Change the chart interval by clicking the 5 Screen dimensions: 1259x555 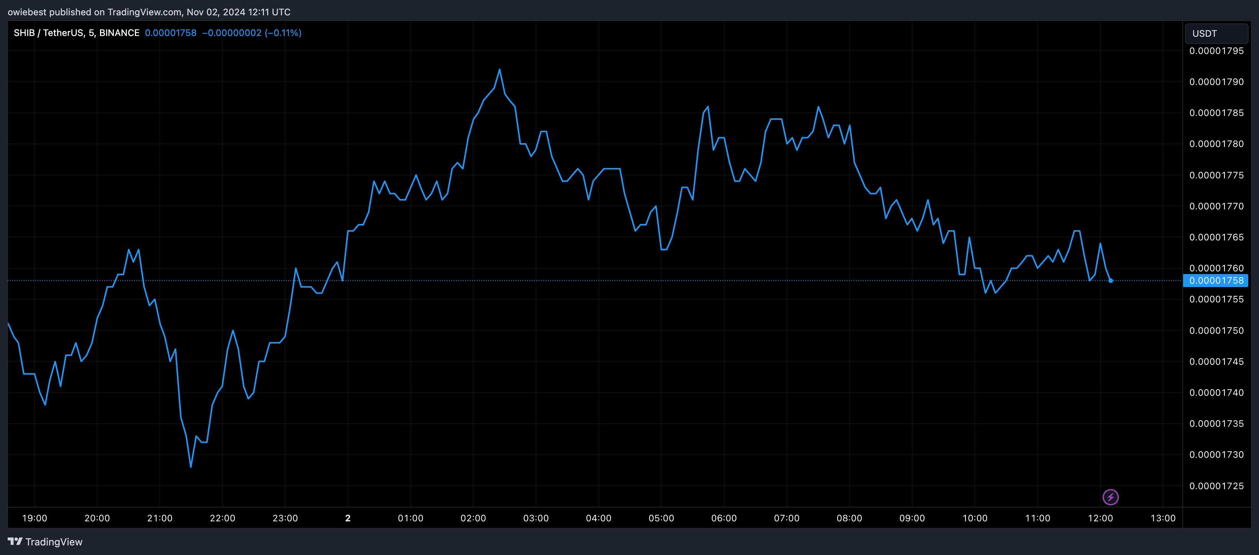click(x=91, y=33)
